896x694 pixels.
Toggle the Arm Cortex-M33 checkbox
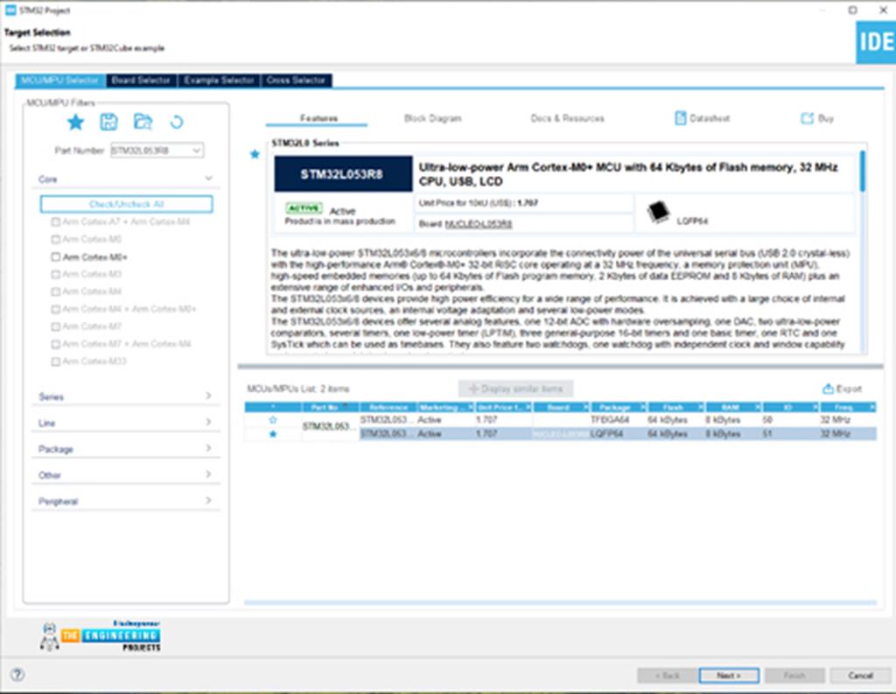pos(56,361)
